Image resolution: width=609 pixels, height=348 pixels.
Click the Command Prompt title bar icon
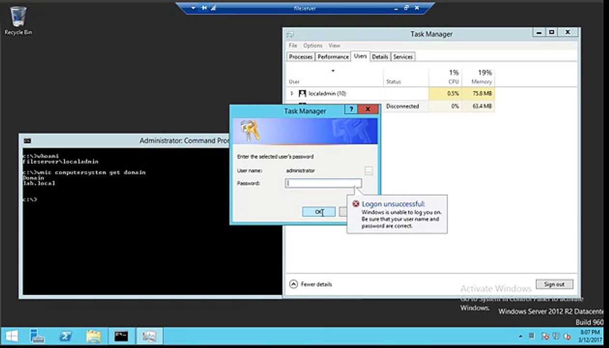[x=28, y=141]
